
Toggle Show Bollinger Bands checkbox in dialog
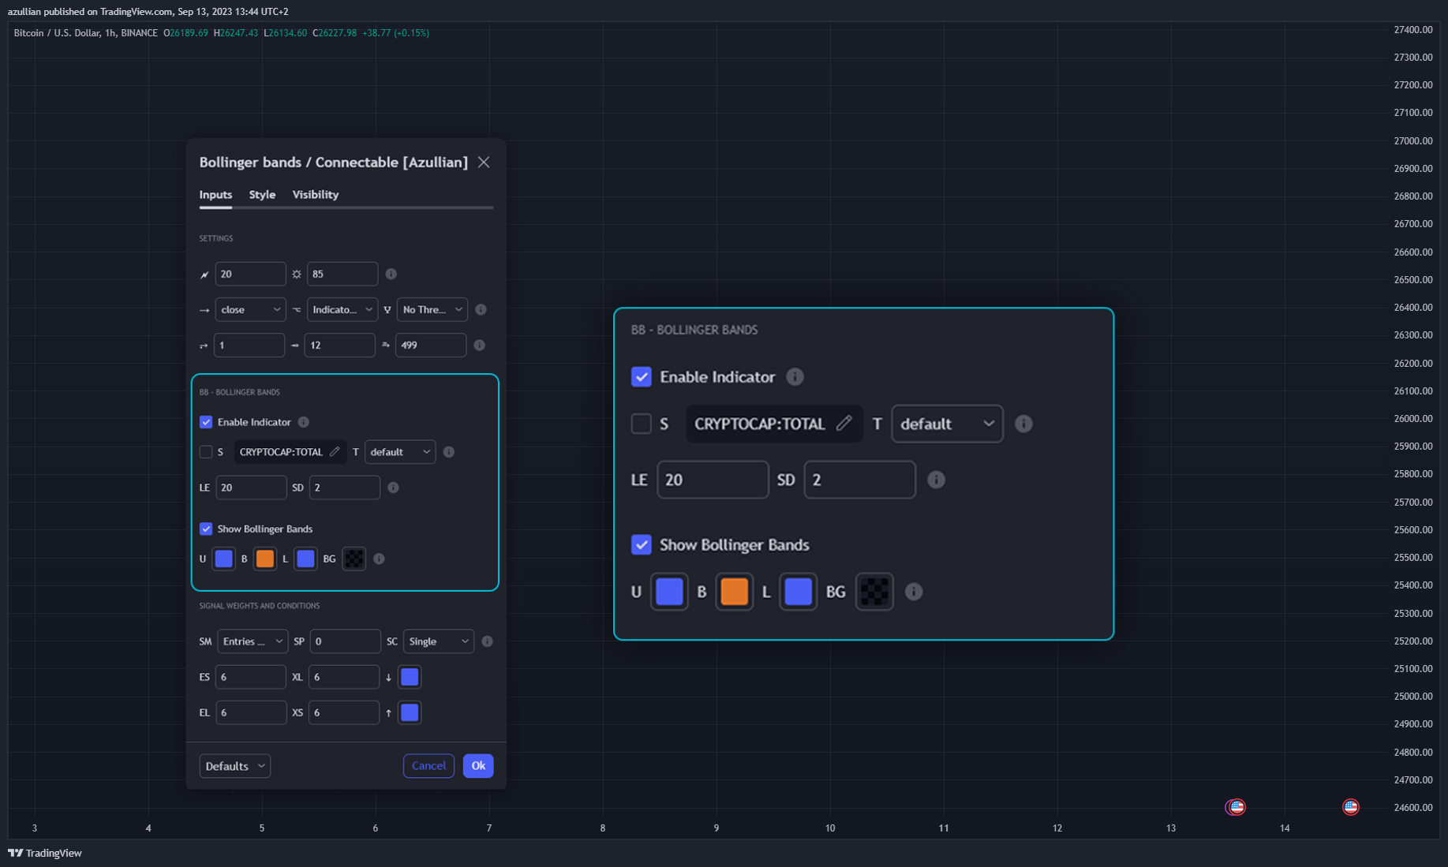206,529
